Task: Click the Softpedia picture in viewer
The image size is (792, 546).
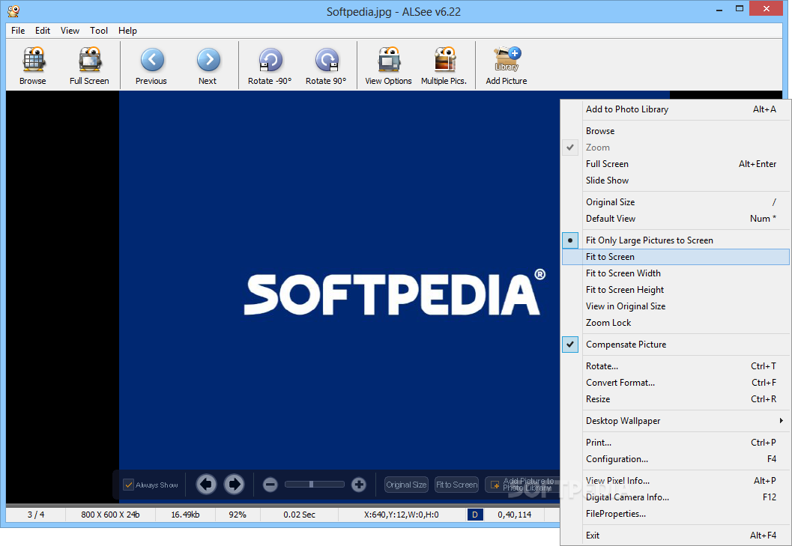Action: [x=339, y=297]
